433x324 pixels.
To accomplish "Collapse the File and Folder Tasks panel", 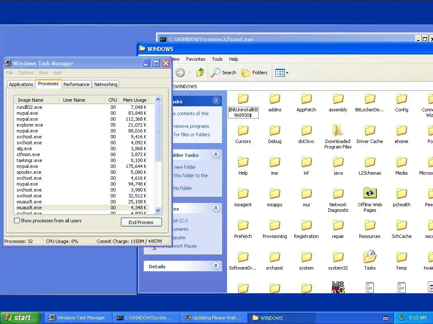I will (216, 154).
